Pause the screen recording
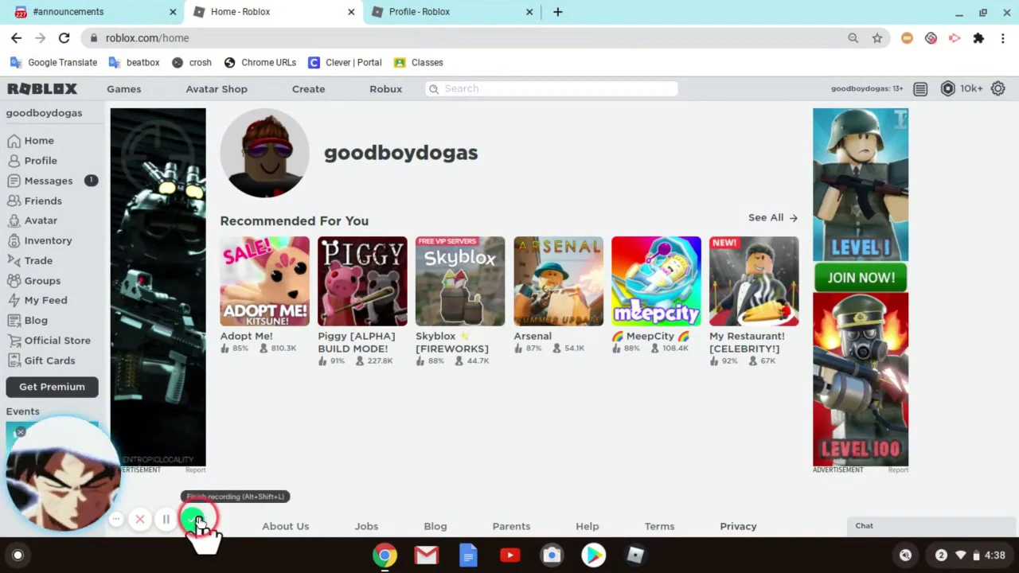 tap(166, 520)
